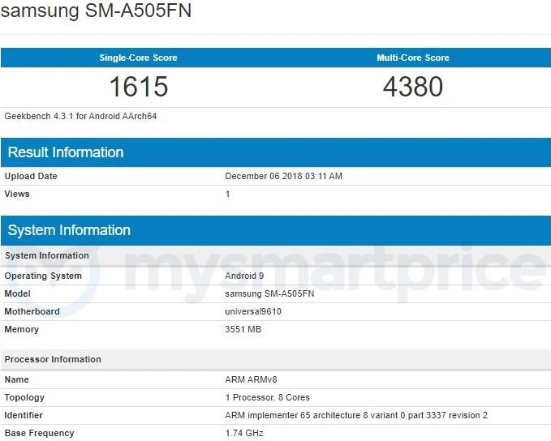Click the 'Operating System' label
Image resolution: width=551 pixels, height=441 pixels.
pyautogui.click(x=43, y=276)
